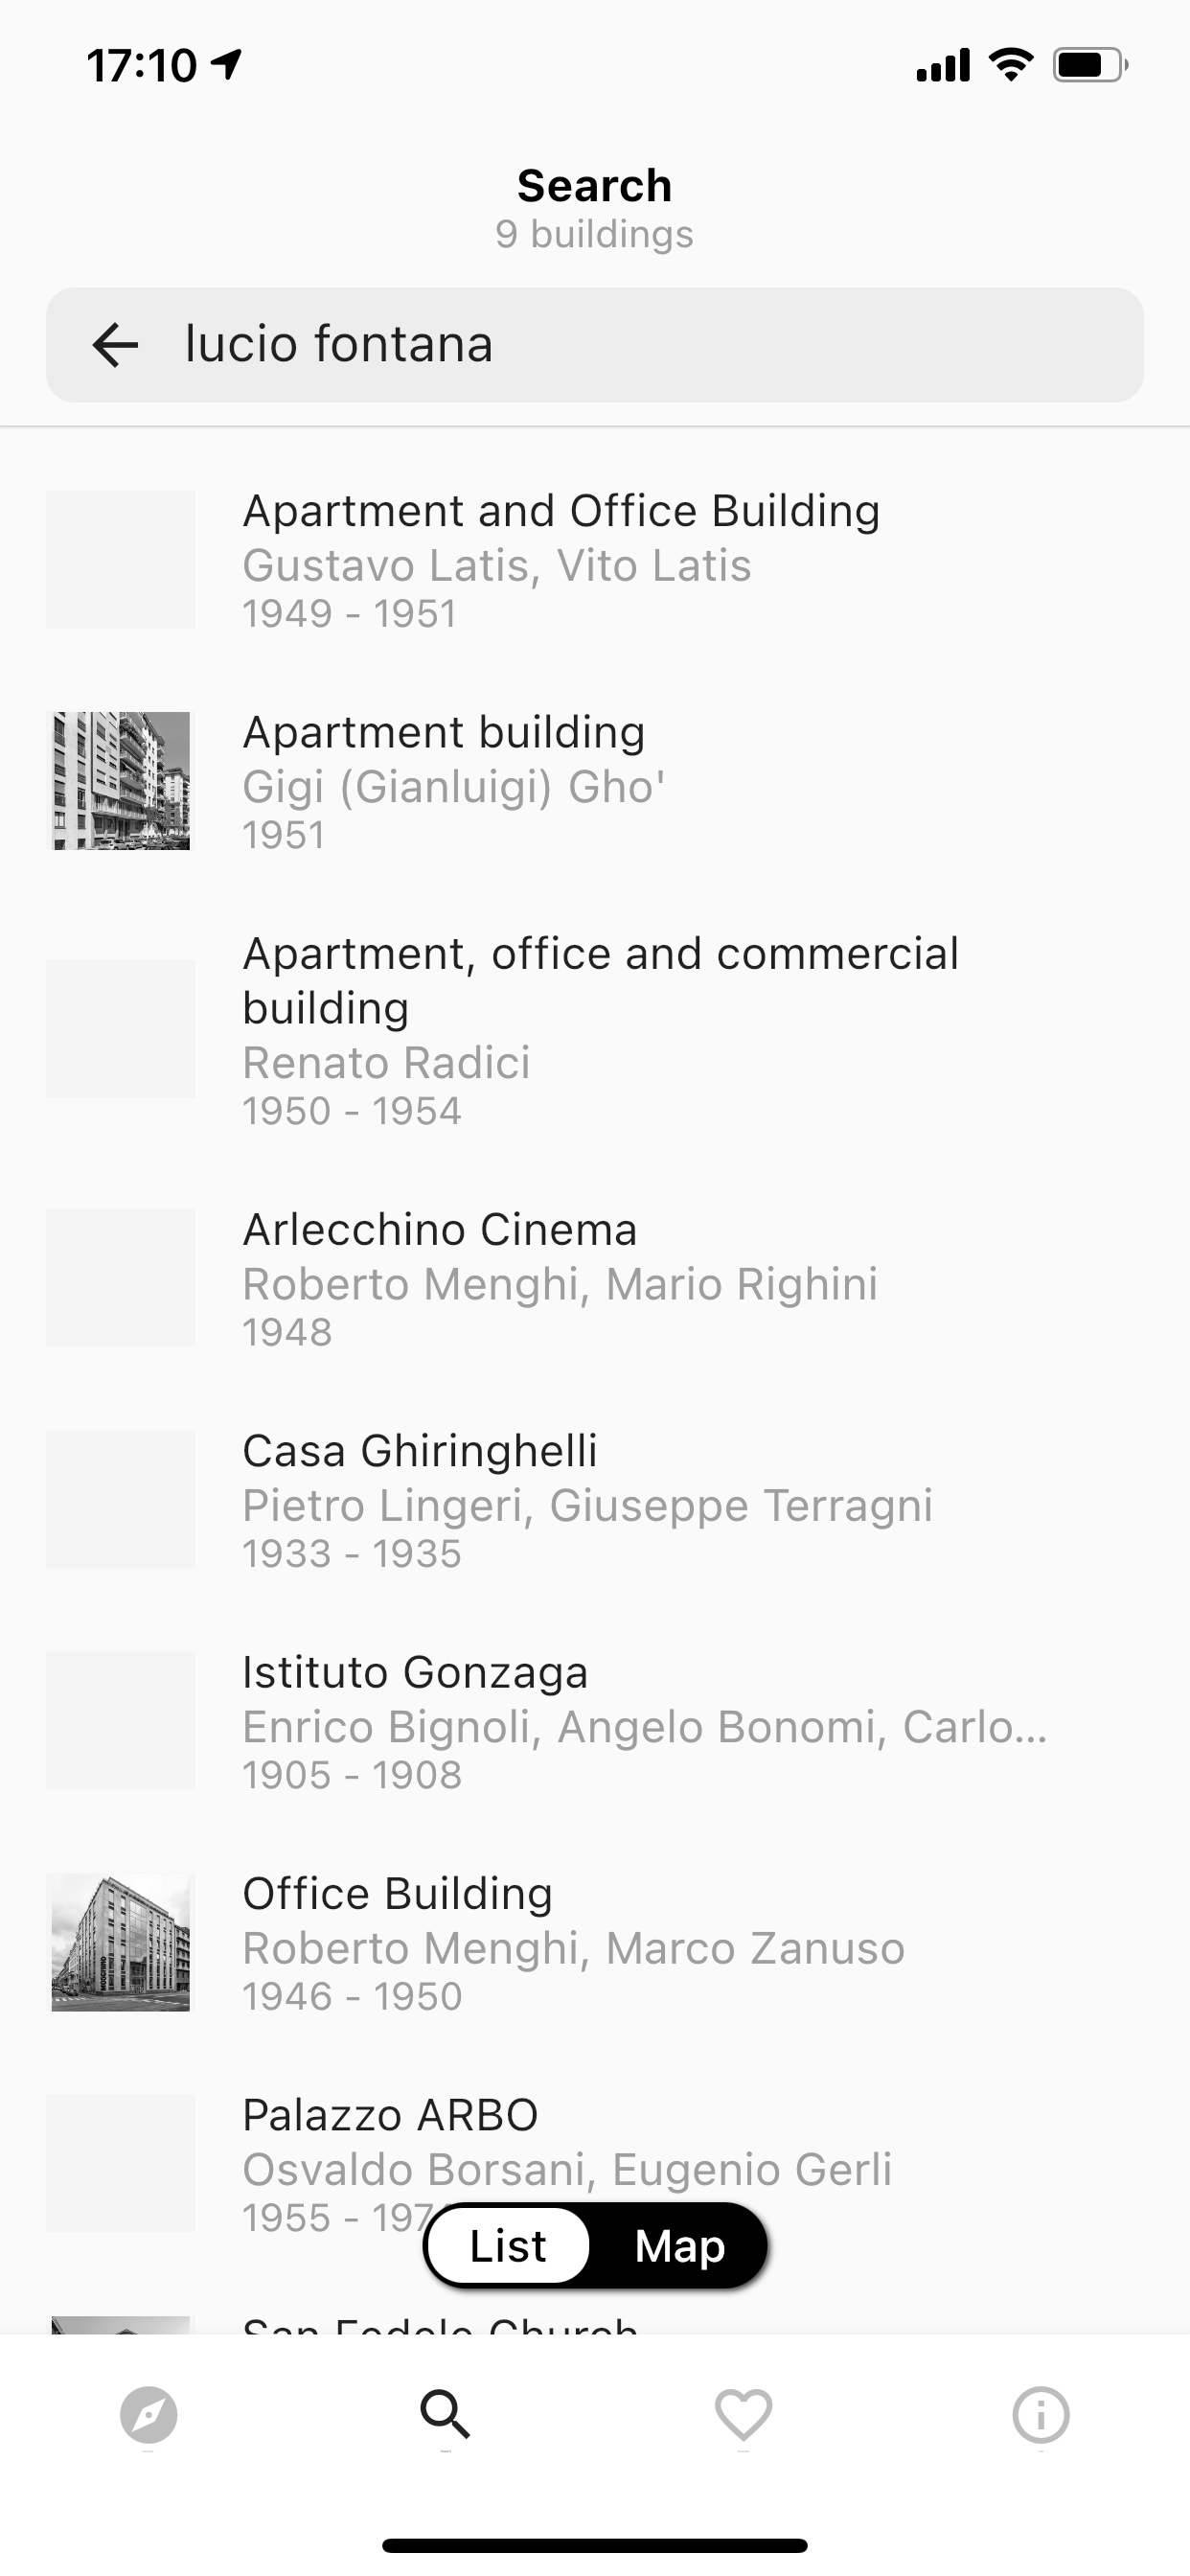Tap the back arrow in search bar
The width and height of the screenshot is (1190, 2576).
point(115,345)
